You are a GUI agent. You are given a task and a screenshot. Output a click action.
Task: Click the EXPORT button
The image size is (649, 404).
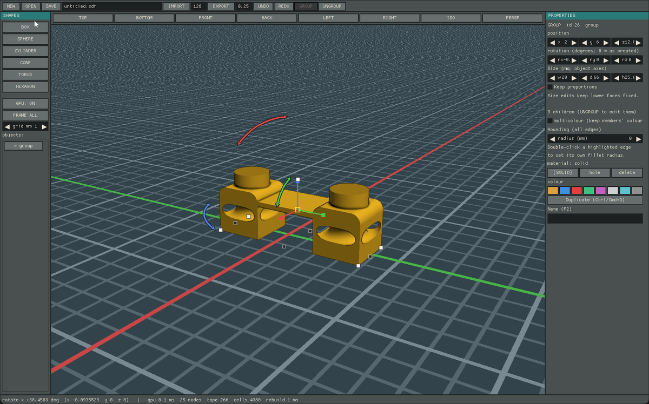[x=221, y=6]
